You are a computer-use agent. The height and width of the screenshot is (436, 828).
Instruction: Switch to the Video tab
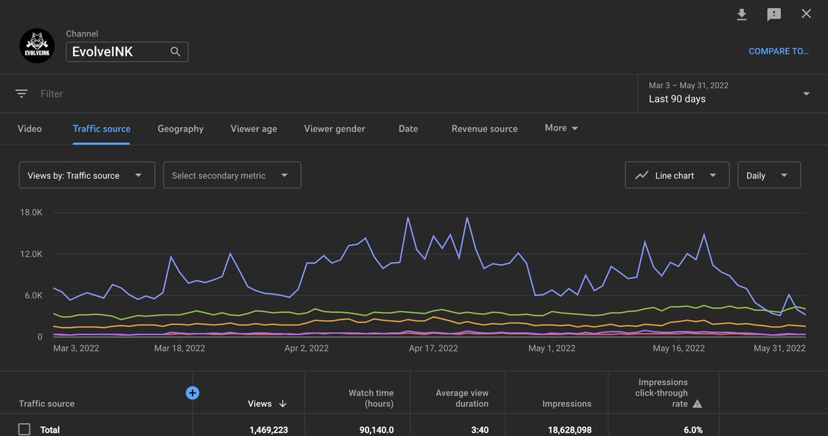pyautogui.click(x=30, y=128)
